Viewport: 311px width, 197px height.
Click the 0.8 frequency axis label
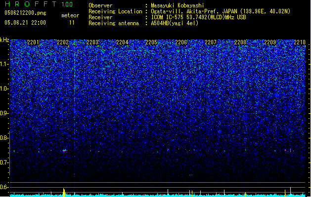point(4,138)
